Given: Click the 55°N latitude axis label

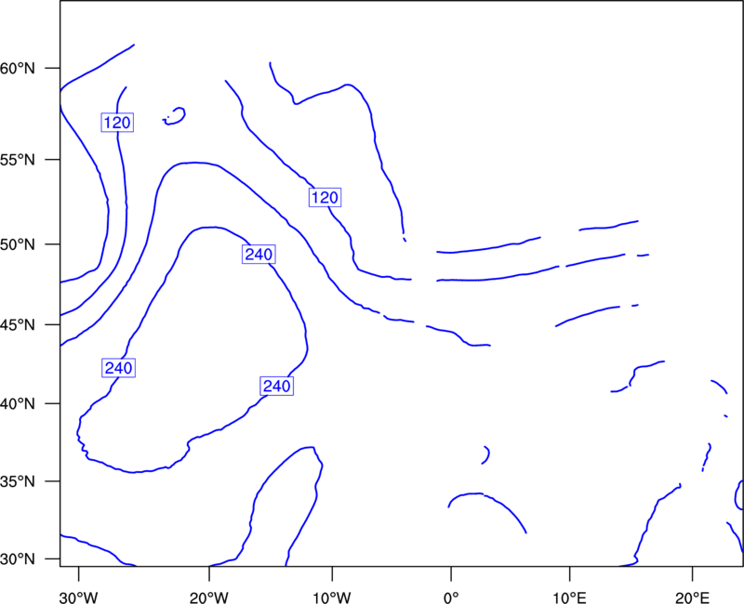Looking at the screenshot, I should (x=18, y=160).
